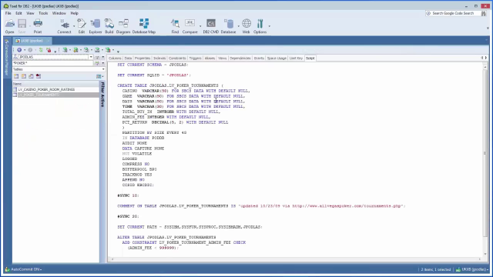Expand the Options button dropdown arrow
493x277 pixels.
pyautogui.click(x=269, y=26)
